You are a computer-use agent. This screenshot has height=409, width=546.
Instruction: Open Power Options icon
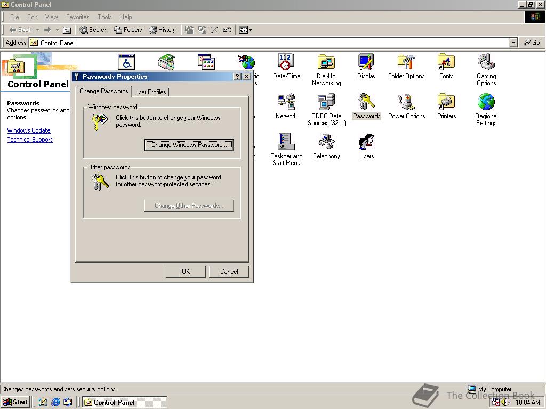406,106
